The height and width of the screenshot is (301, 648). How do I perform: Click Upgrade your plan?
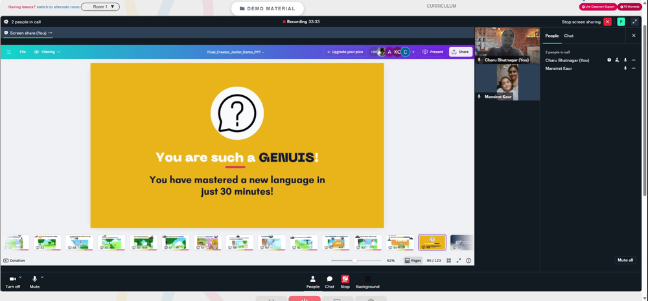(x=345, y=52)
